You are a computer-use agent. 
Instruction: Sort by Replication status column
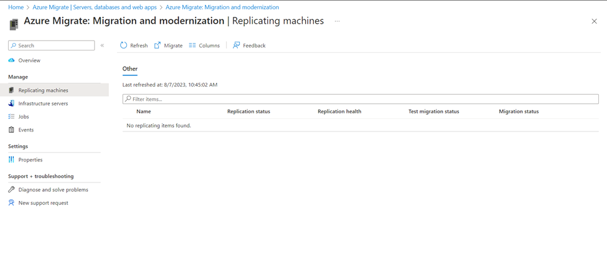(248, 111)
